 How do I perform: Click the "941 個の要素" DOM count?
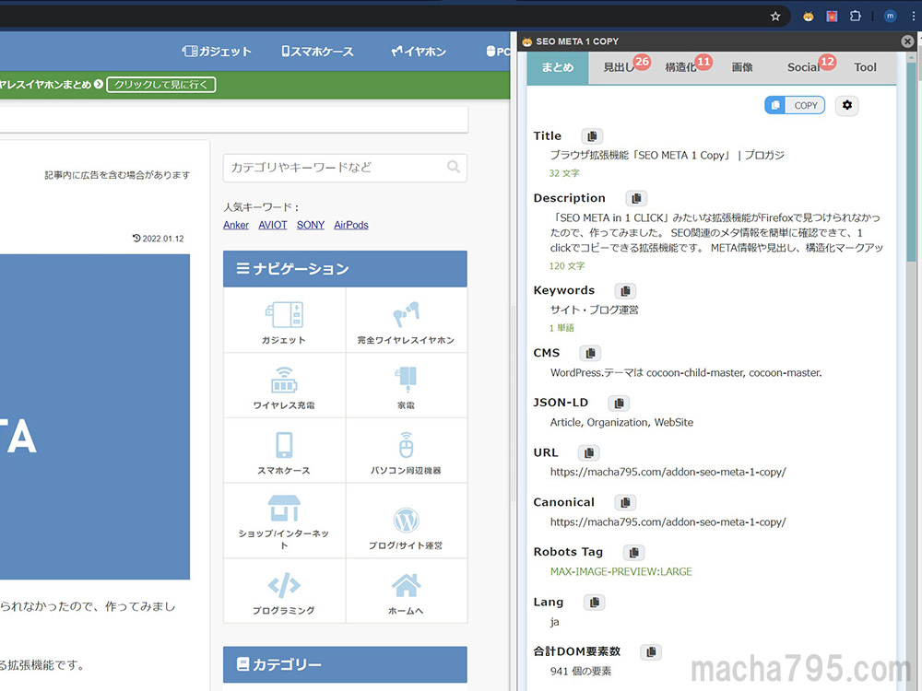coord(580,671)
